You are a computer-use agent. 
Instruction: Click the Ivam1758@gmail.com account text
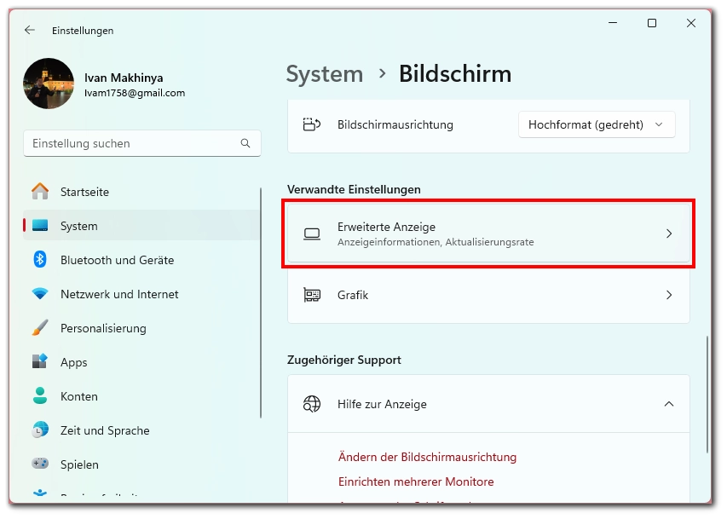[x=135, y=93]
